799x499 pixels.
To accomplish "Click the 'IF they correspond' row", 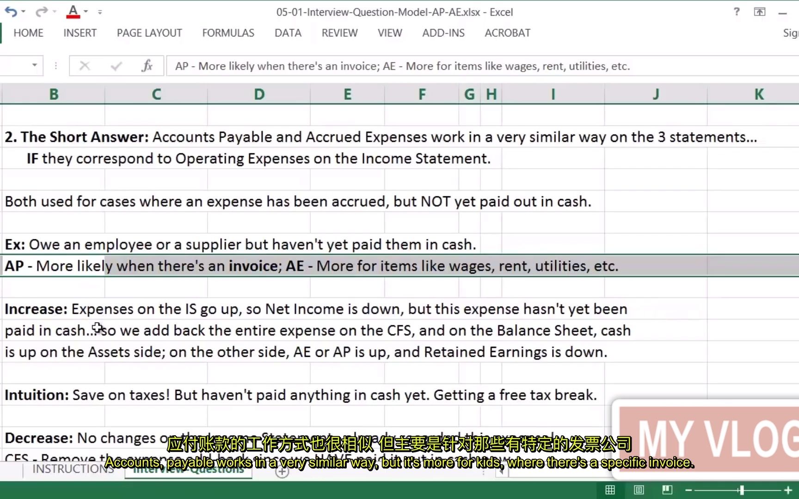I will [258, 158].
